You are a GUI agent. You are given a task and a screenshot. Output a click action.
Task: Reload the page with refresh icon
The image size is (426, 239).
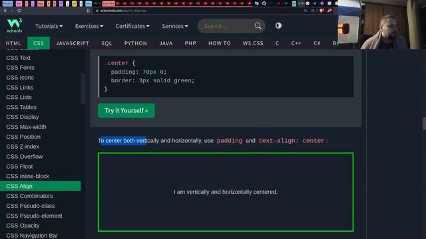pos(19,11)
